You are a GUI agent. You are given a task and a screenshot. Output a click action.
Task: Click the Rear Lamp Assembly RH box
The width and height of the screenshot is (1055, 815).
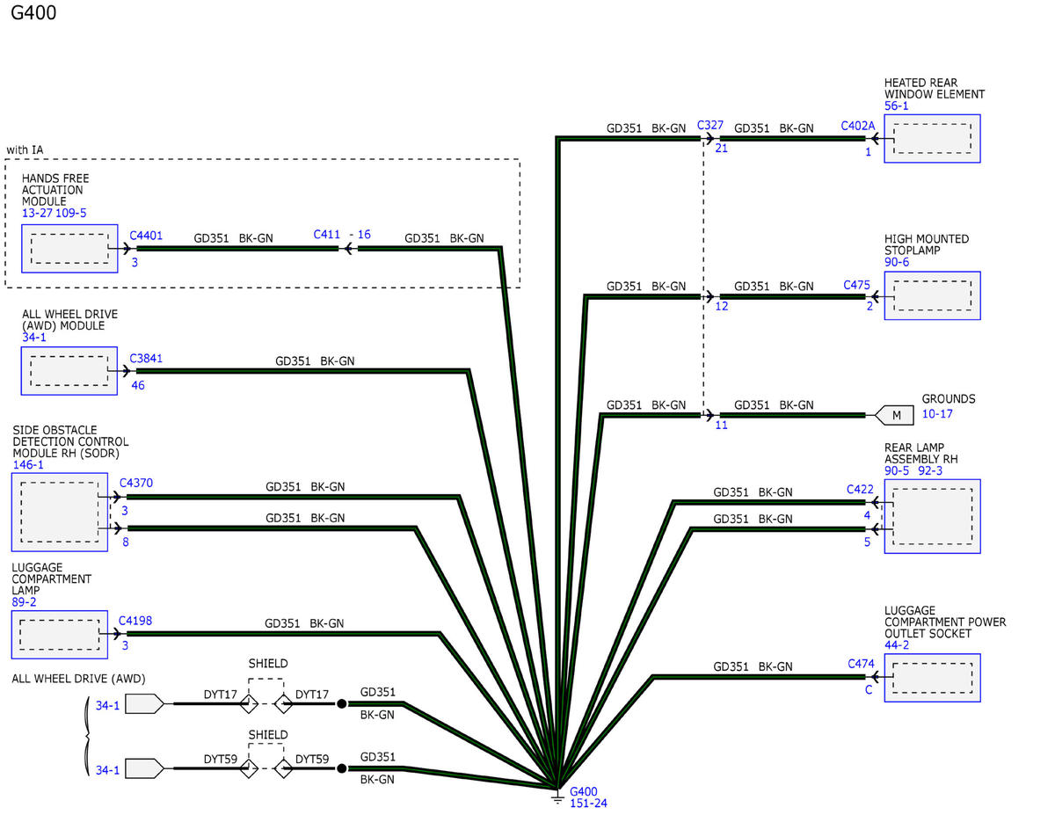tap(932, 516)
